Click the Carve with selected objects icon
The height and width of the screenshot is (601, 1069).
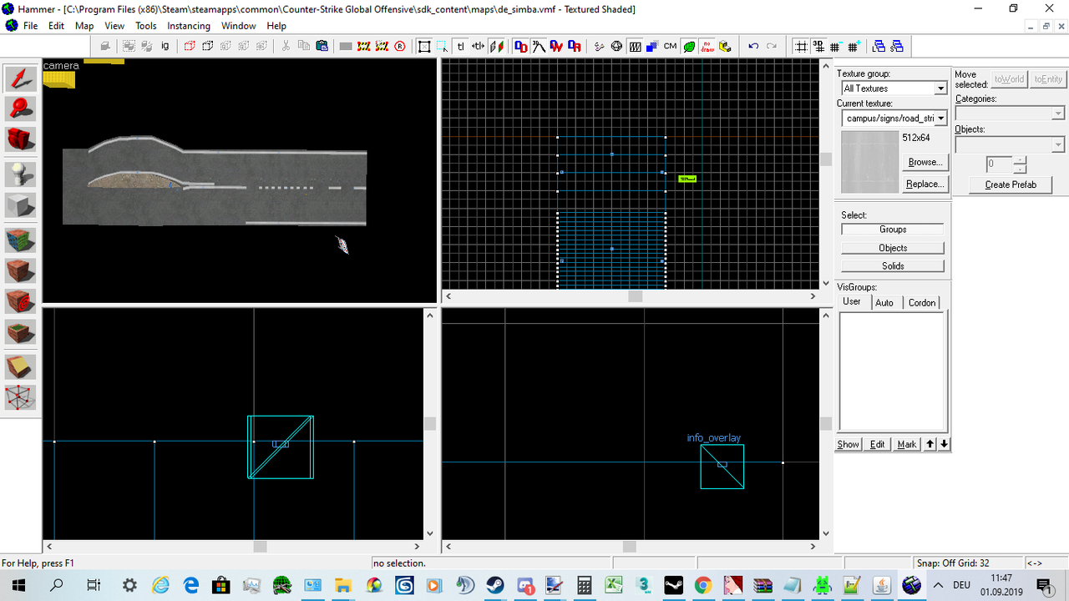tap(106, 47)
